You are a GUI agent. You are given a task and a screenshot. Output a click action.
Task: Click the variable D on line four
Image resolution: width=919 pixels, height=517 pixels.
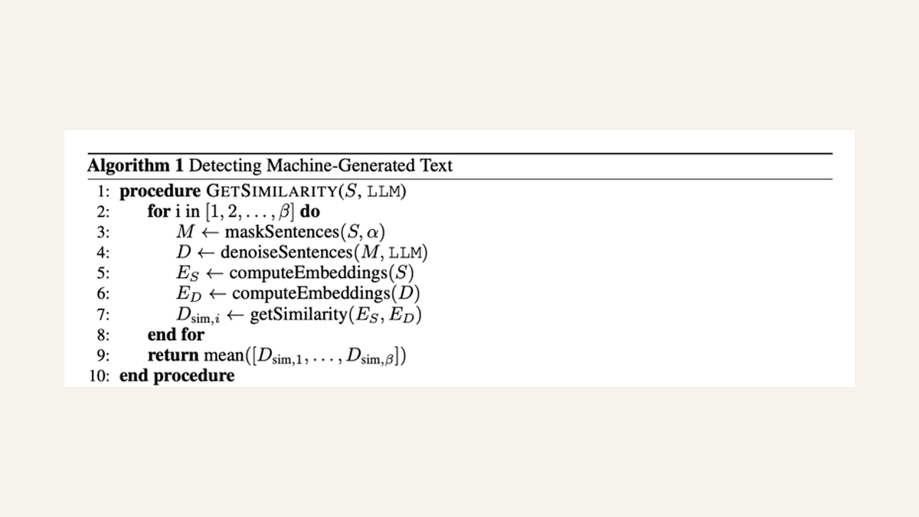tap(182, 253)
